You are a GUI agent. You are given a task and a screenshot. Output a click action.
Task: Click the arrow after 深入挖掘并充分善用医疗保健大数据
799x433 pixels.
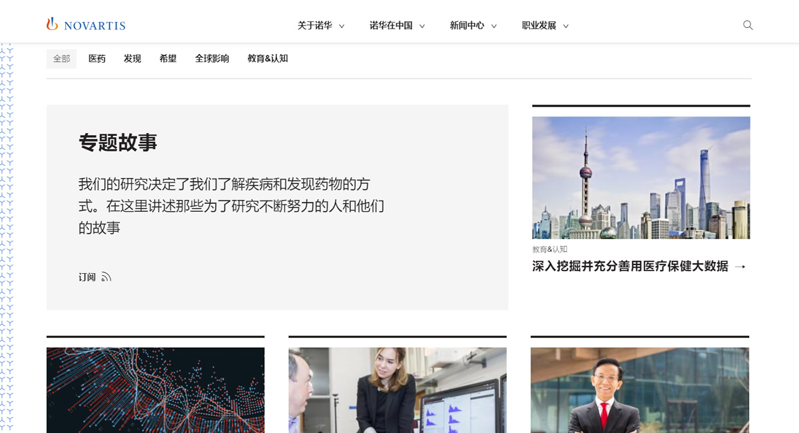740,266
